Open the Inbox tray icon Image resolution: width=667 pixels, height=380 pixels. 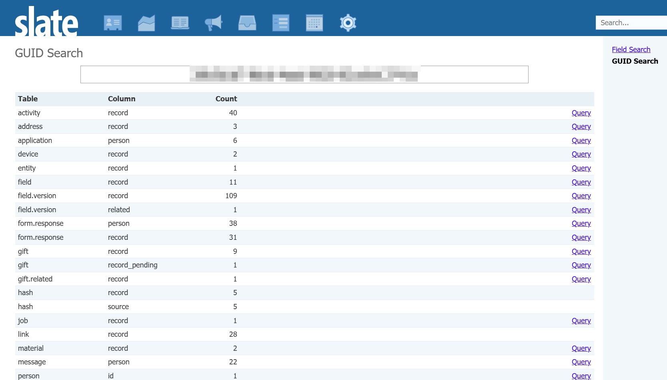pyautogui.click(x=247, y=23)
